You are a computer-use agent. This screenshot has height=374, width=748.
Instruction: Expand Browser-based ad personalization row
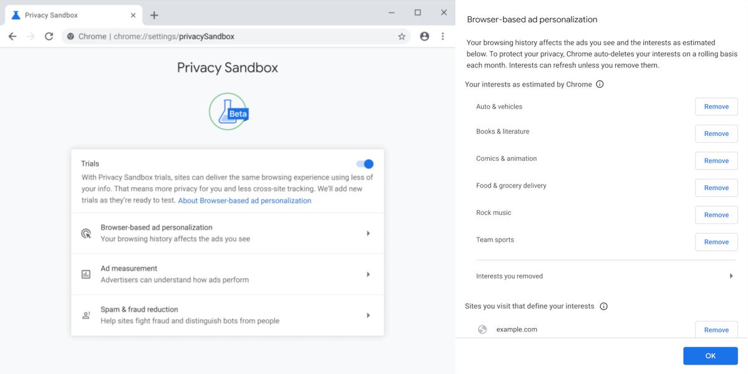pos(228,233)
